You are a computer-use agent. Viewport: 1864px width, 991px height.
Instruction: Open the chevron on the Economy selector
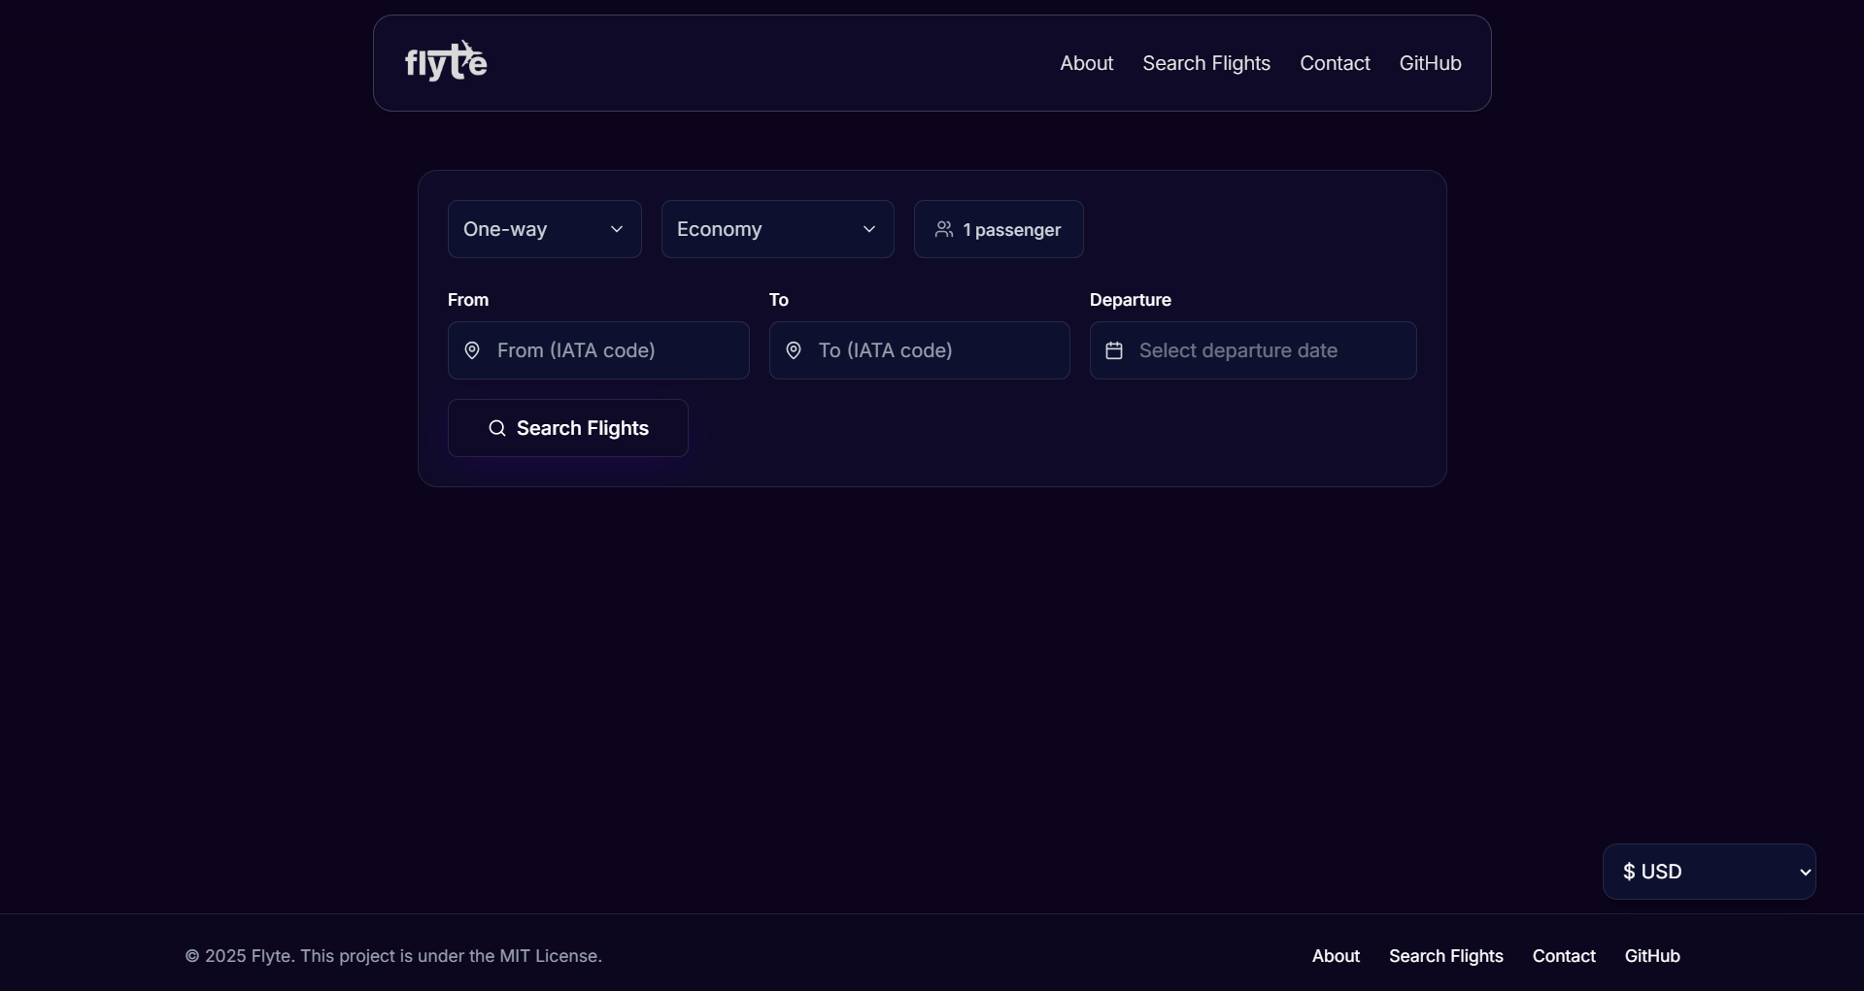pyautogui.click(x=870, y=230)
